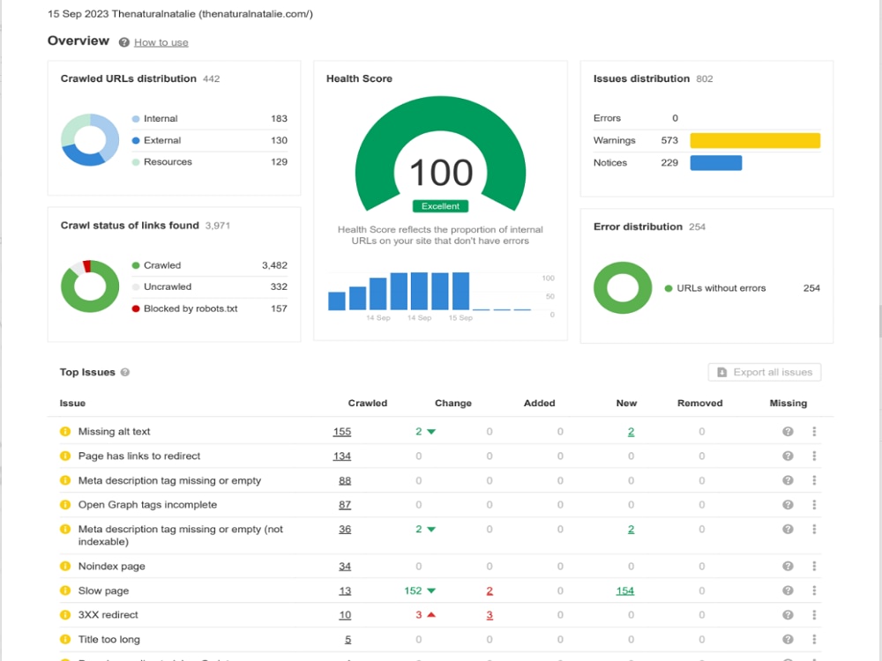Select the Internal legend entry
882x661 pixels.
[209, 119]
